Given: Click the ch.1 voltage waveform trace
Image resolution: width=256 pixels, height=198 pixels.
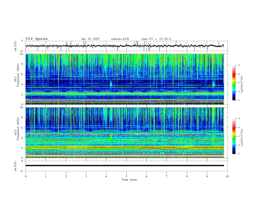Looking at the screenshot, I should pos(124,46).
